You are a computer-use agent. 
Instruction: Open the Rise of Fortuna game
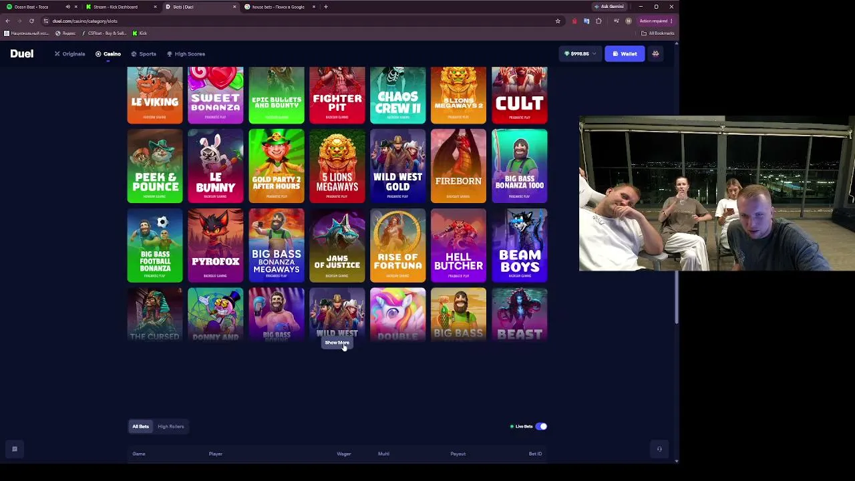coord(398,245)
